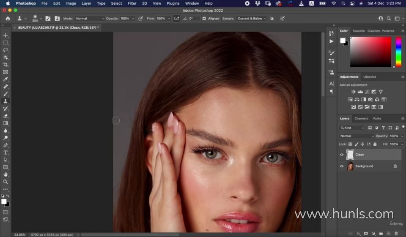Uncheck the Aligned checkbox
Viewport: 406px width, 237px height.
pos(204,19)
